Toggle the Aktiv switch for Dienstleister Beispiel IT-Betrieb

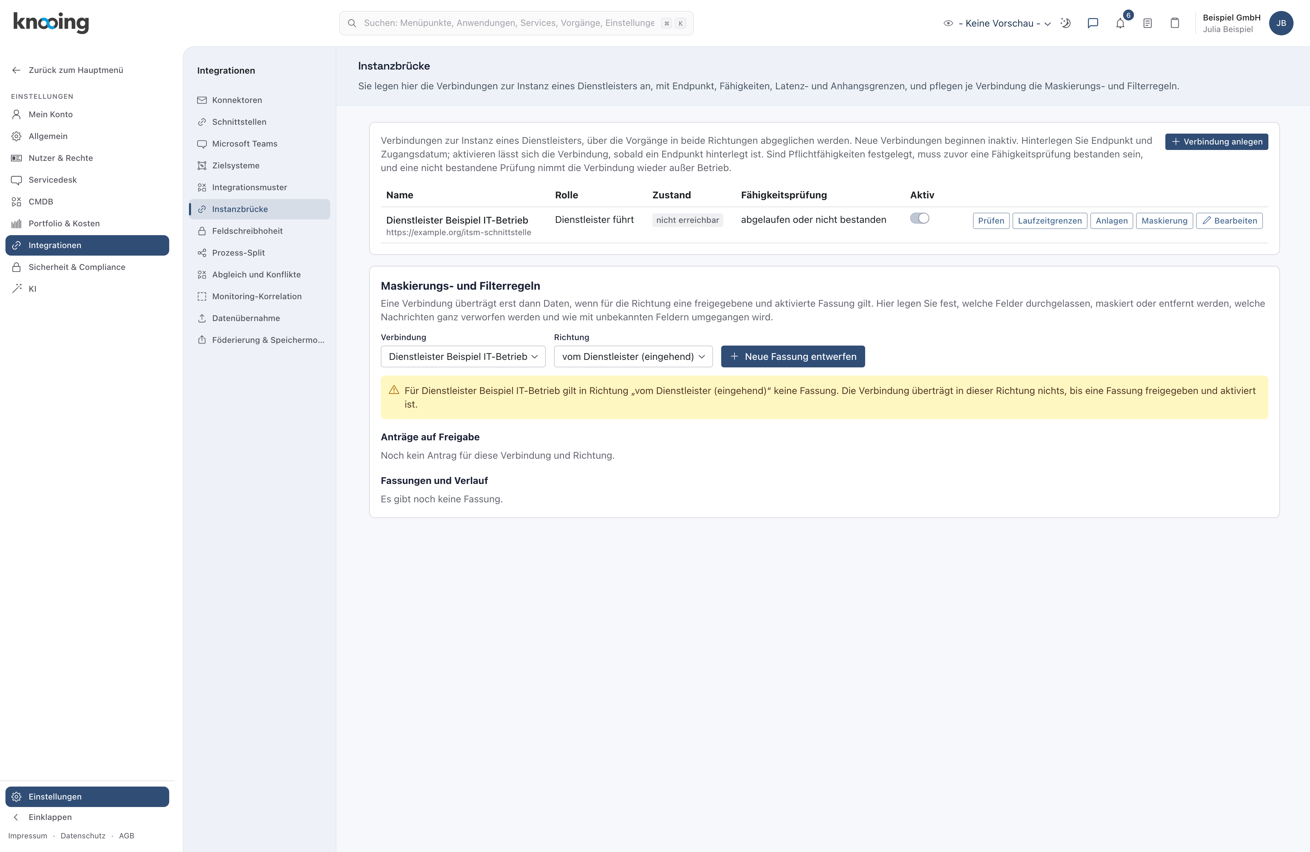coord(919,218)
